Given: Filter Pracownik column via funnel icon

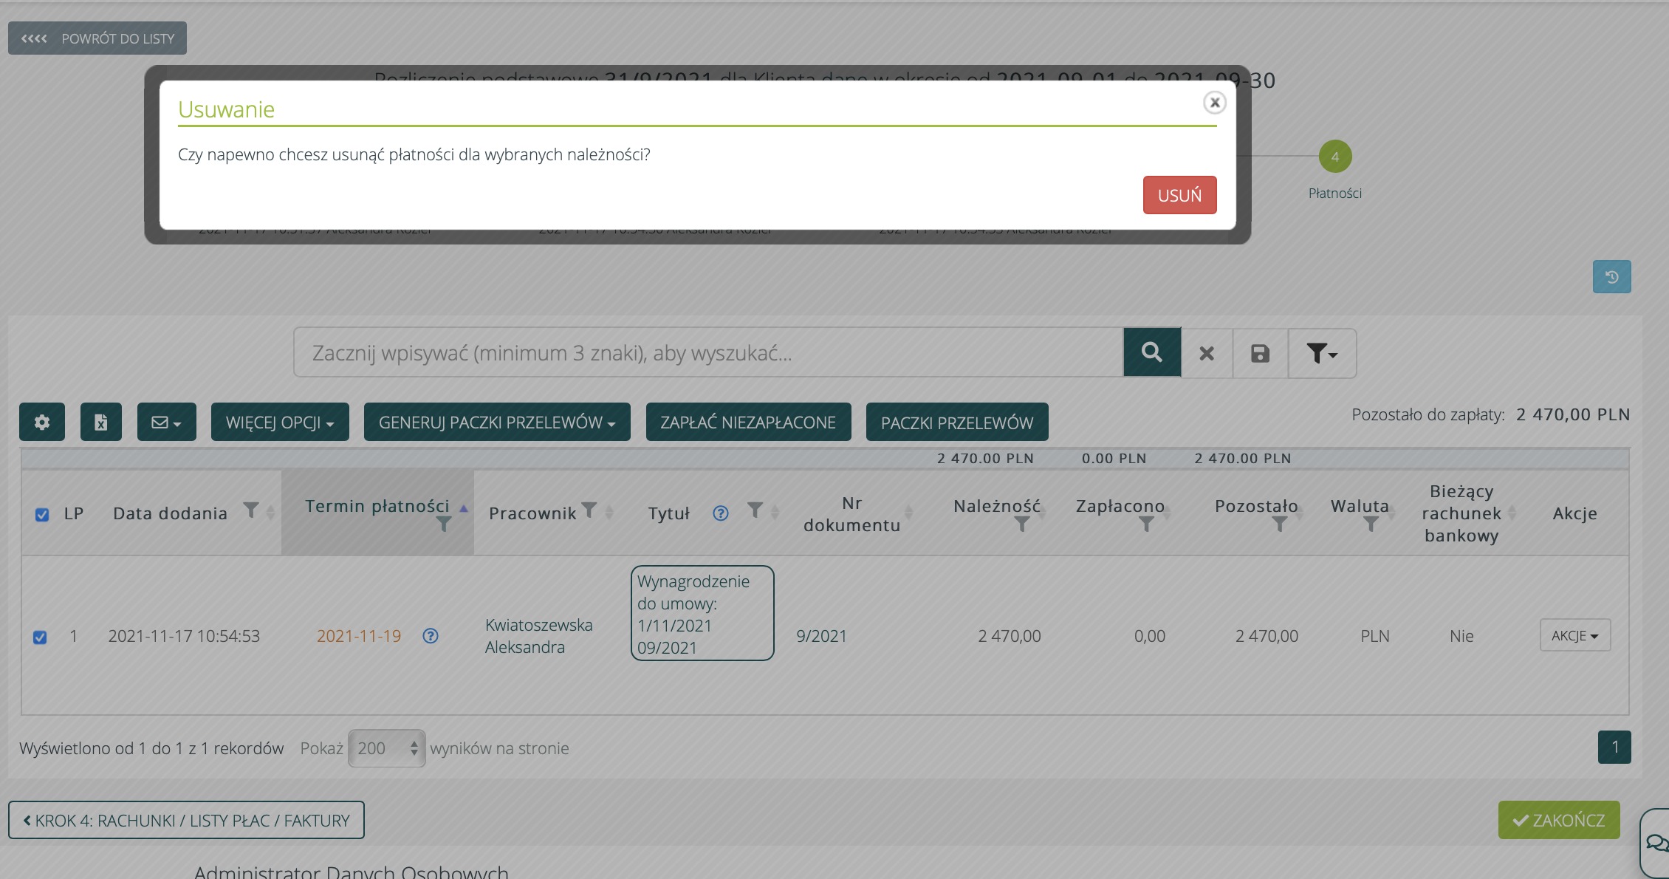Looking at the screenshot, I should click(589, 510).
